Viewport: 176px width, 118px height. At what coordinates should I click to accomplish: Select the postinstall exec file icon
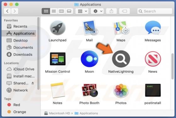[153, 90]
